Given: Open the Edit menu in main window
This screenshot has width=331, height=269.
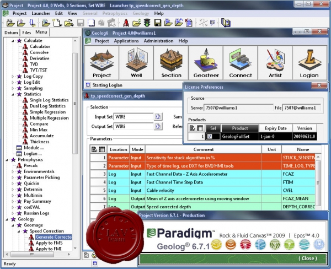Looking at the screenshot, I should (x=59, y=13).
